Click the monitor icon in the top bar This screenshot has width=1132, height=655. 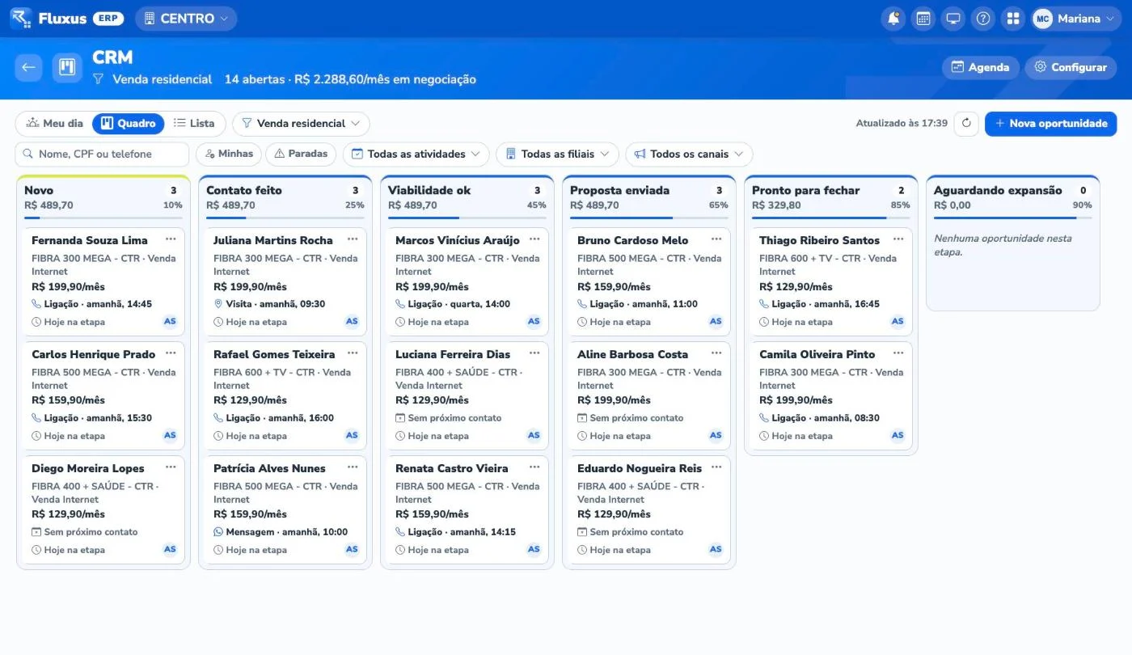[x=953, y=19]
